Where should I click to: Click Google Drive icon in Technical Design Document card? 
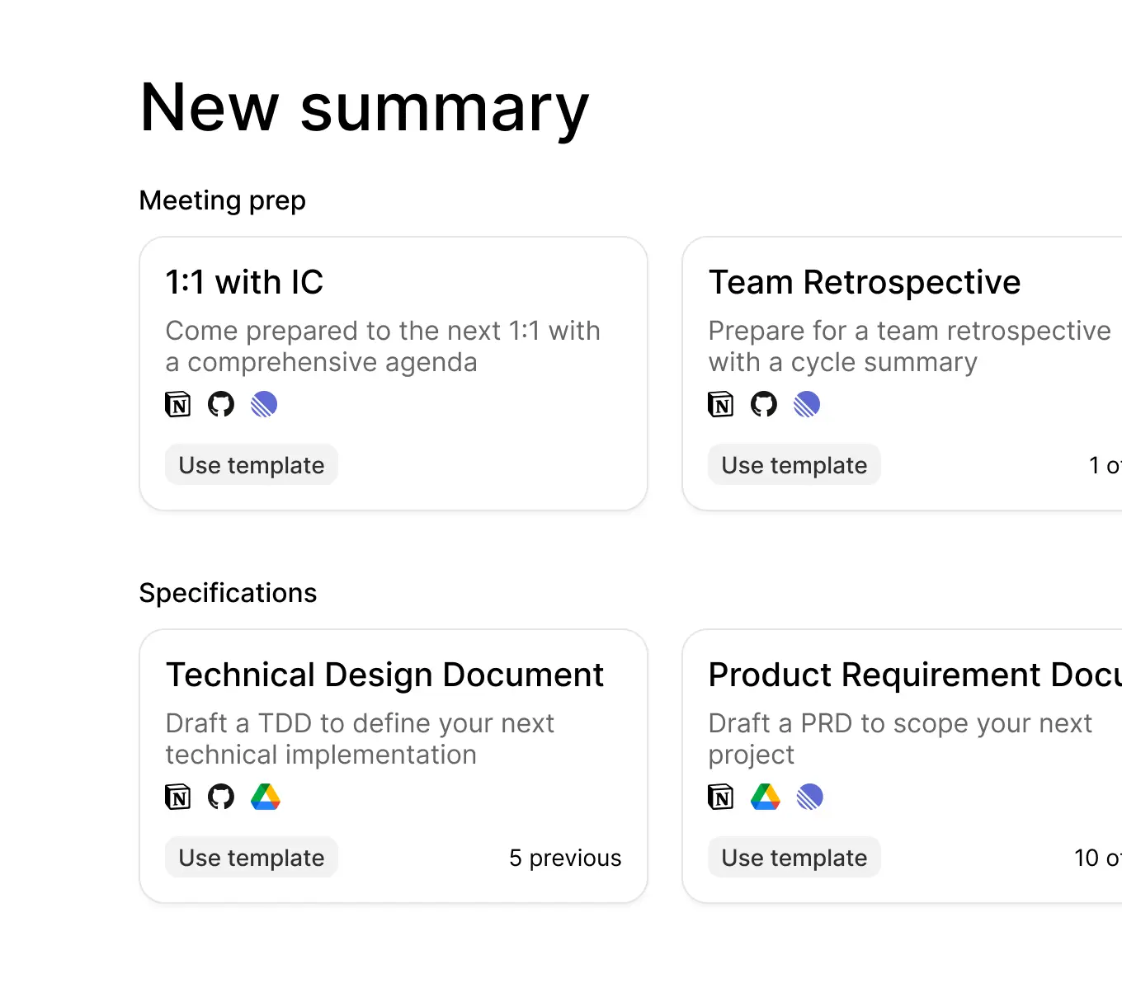tap(266, 797)
